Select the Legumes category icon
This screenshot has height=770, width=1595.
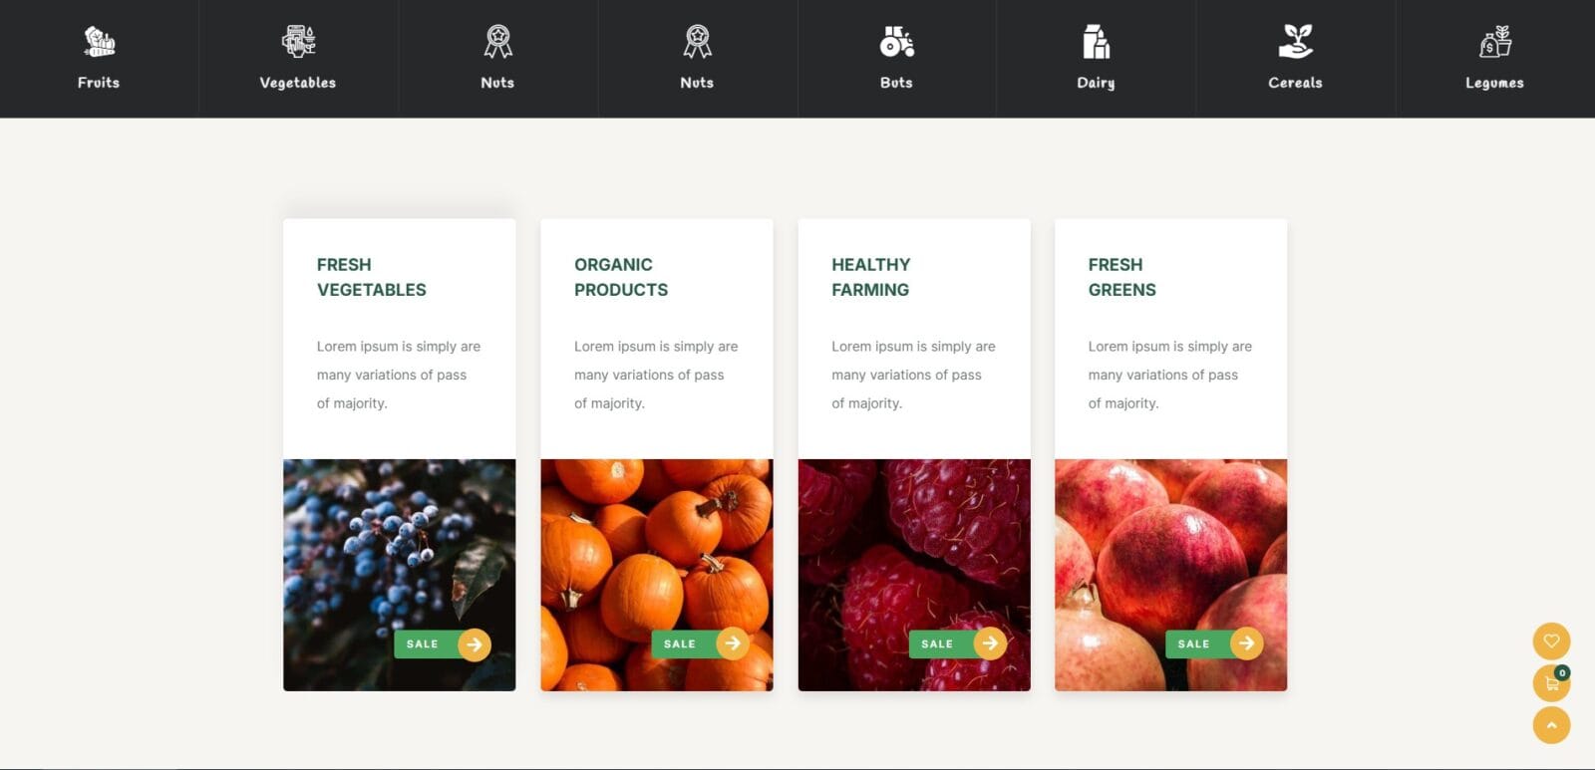(1494, 42)
